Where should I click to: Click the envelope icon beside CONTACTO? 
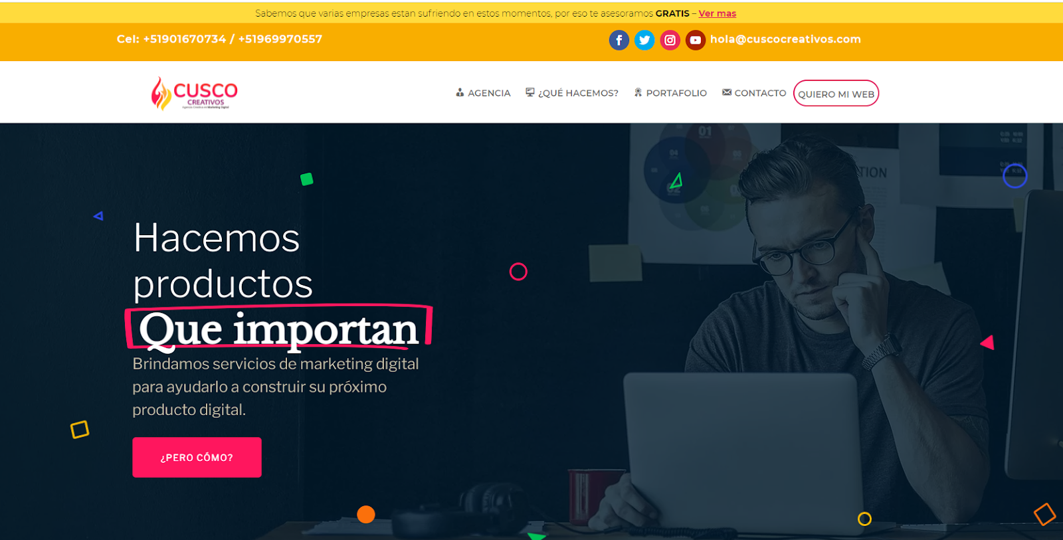pyautogui.click(x=727, y=92)
